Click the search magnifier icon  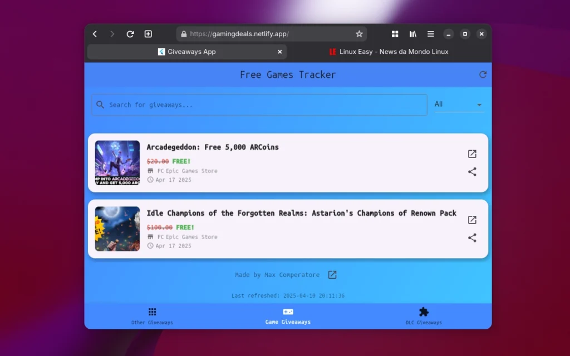click(100, 105)
